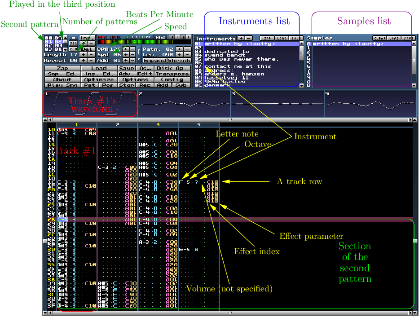The height and width of the screenshot is (317, 419).
Task: Toggle the H option button
Action: [x=183, y=37]
